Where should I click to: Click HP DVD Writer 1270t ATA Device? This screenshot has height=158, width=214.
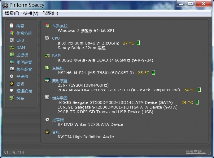click(90, 124)
